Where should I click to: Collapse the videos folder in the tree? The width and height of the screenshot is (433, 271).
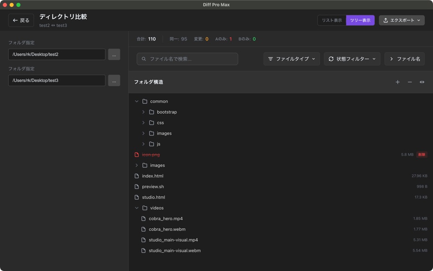click(x=136, y=208)
